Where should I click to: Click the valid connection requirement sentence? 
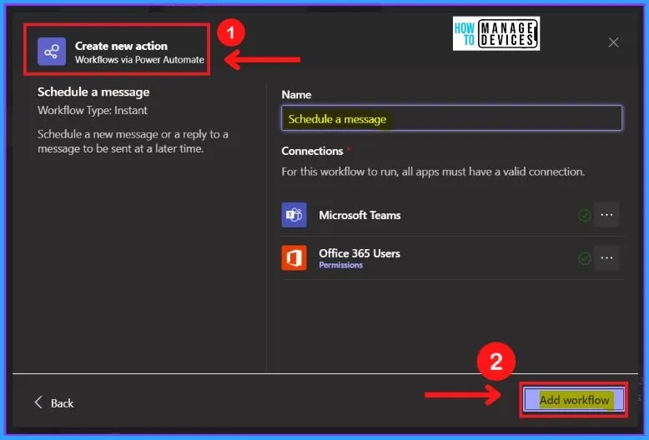click(433, 172)
